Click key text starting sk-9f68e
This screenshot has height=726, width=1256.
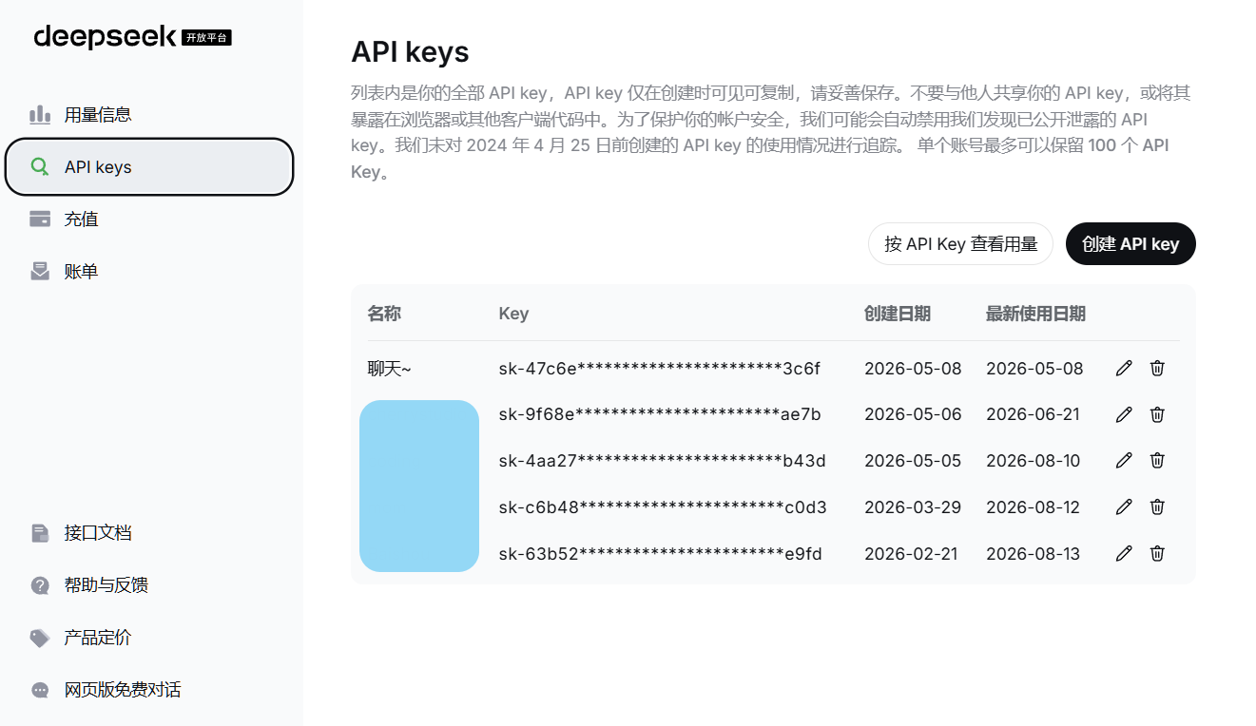[660, 414]
